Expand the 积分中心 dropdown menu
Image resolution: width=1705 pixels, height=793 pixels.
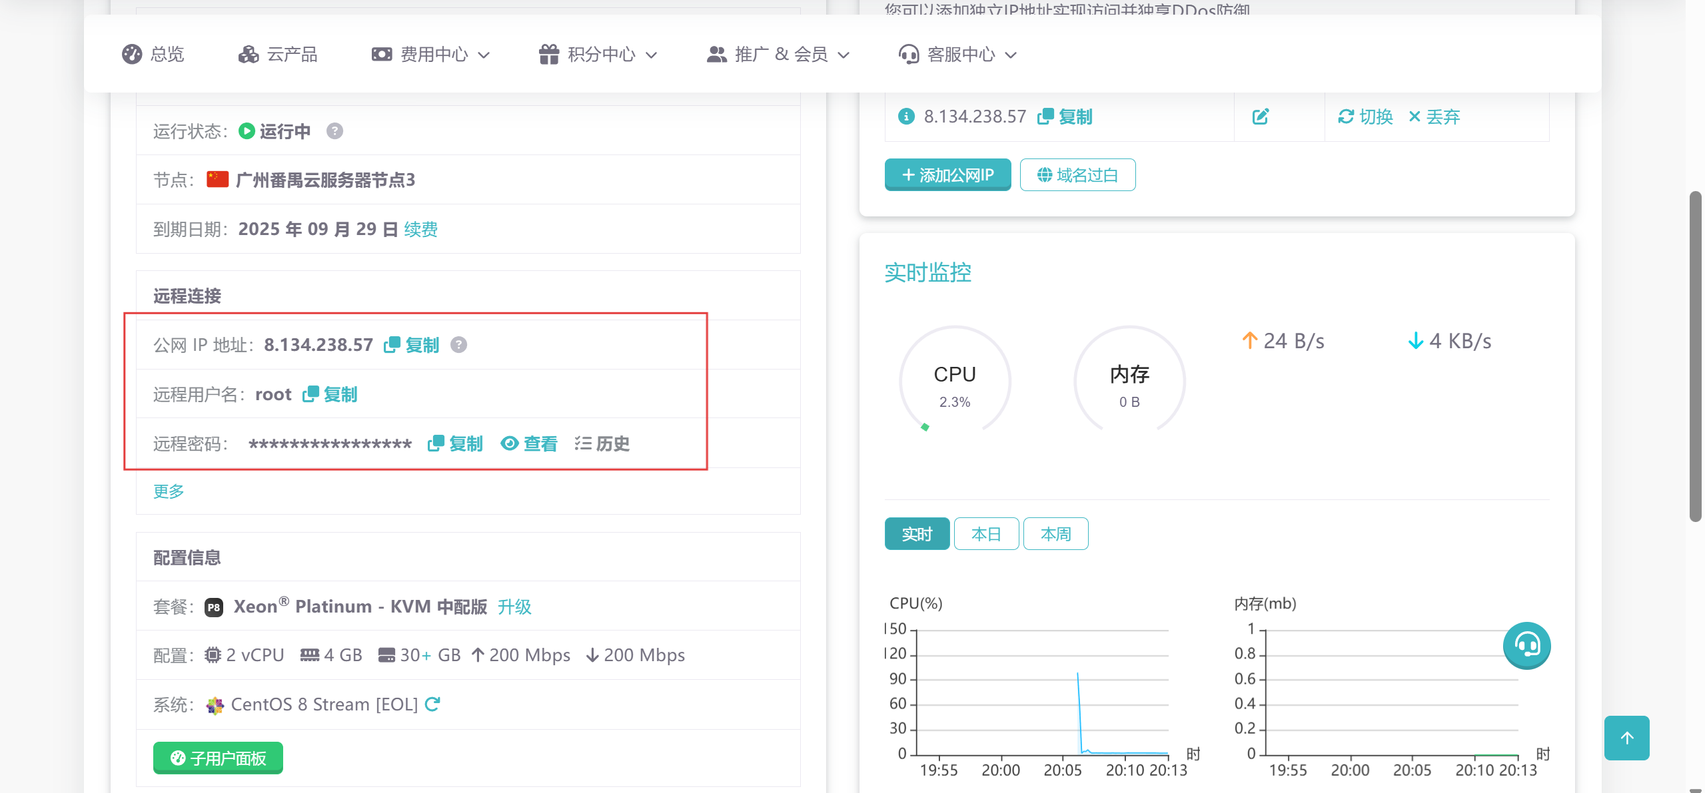(598, 55)
